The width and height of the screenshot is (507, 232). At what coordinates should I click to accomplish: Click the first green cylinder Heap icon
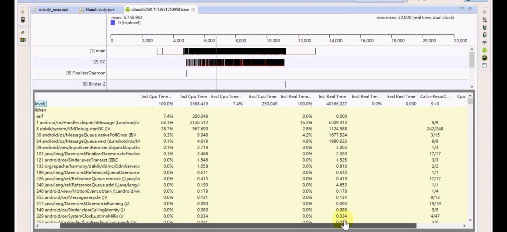click(485, 28)
